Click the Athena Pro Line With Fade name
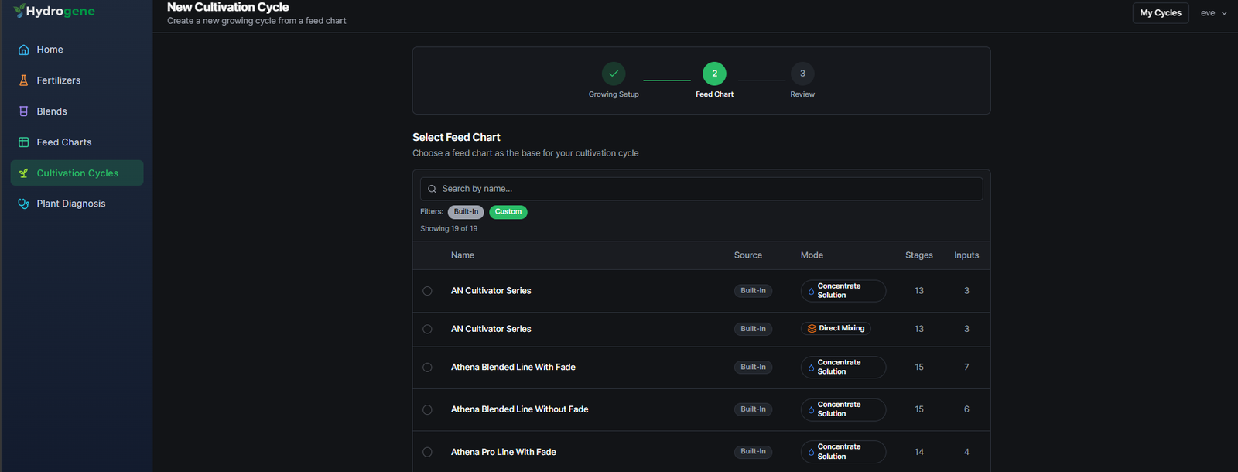This screenshot has width=1238, height=472. pos(503,452)
